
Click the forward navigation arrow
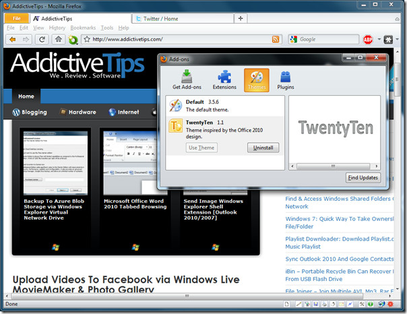[26, 40]
